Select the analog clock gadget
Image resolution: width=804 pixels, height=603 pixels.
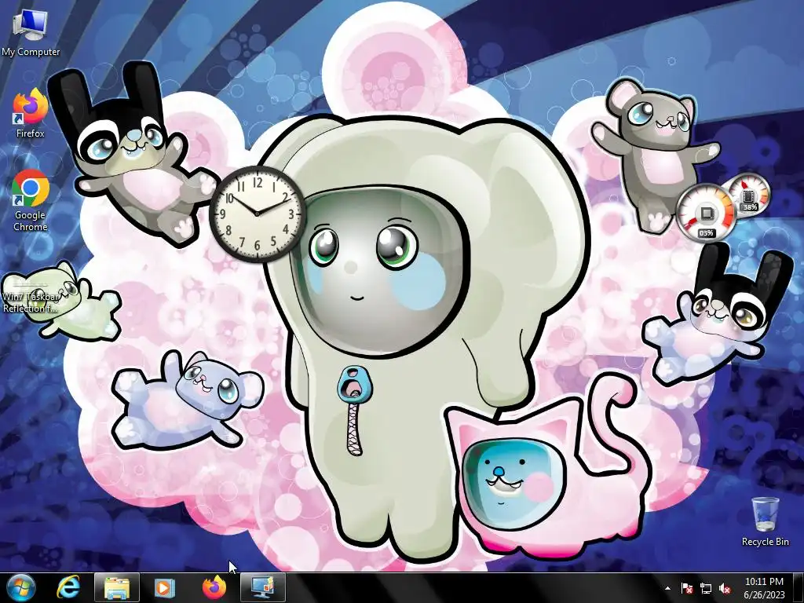click(258, 214)
